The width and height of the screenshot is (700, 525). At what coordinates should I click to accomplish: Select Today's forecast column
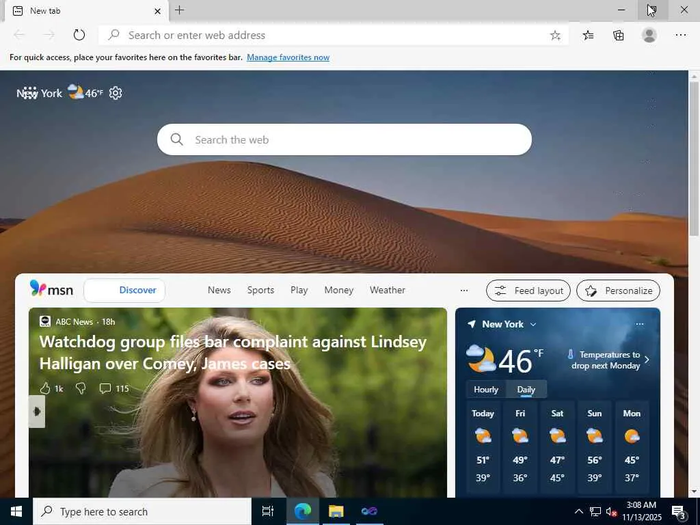pyautogui.click(x=483, y=447)
